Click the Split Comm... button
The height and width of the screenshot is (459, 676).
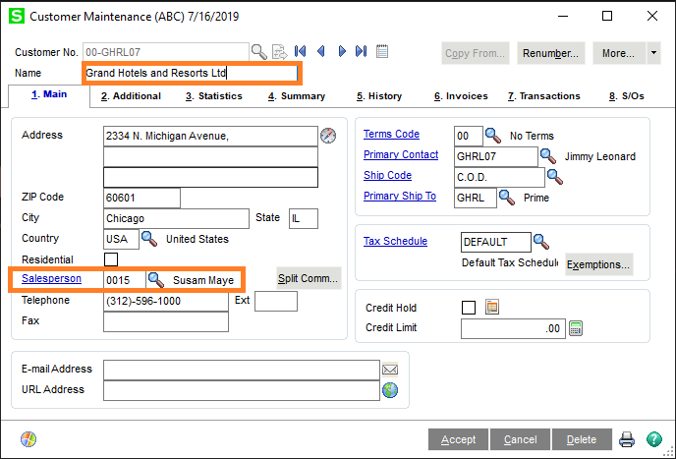pos(309,279)
